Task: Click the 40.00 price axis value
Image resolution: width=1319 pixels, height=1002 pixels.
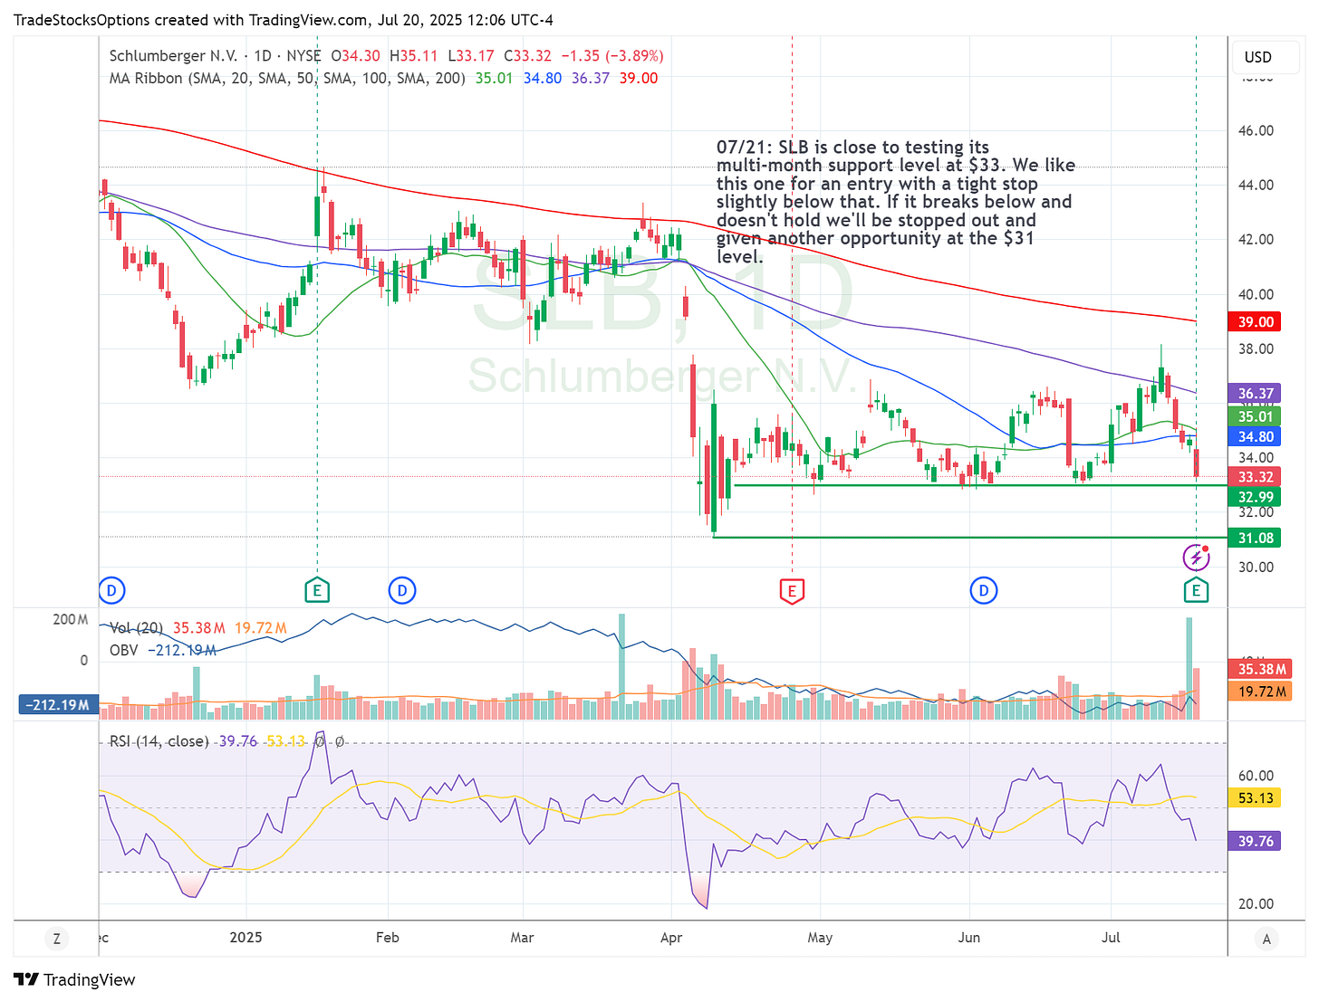Action: click(1256, 294)
